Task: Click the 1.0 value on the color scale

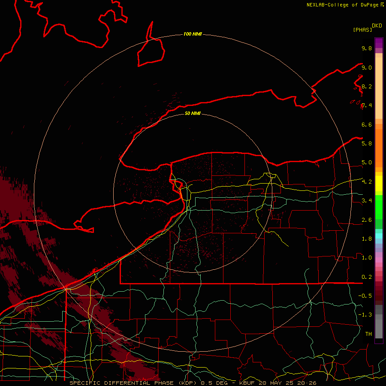Action: (x=367, y=257)
